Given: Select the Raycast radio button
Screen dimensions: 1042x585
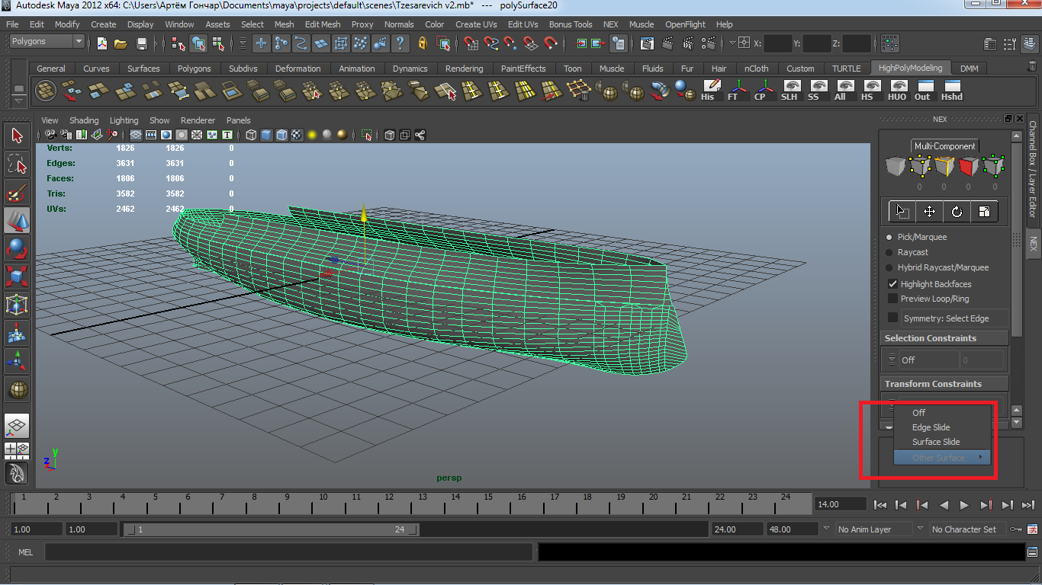Looking at the screenshot, I should [889, 252].
